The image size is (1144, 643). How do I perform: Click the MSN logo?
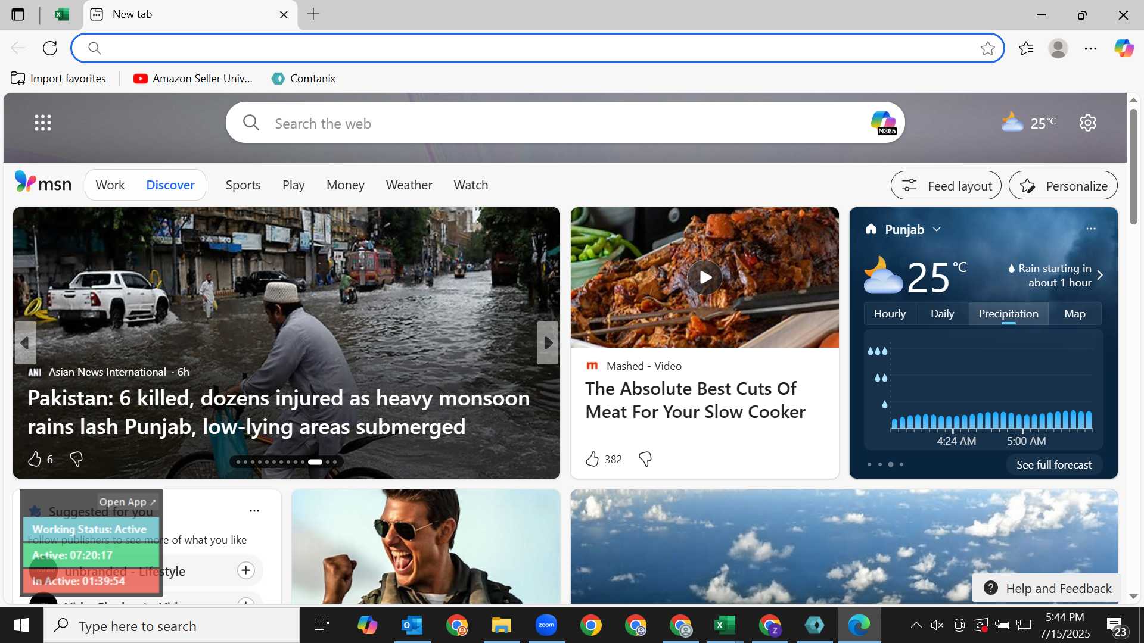coord(43,183)
